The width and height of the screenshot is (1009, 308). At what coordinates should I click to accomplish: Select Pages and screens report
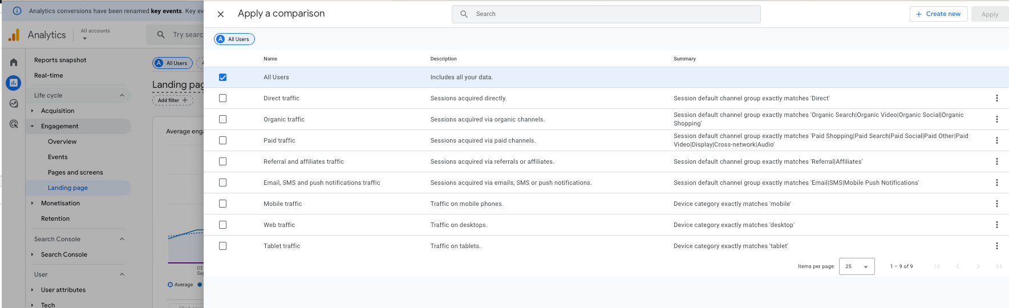pyautogui.click(x=75, y=172)
